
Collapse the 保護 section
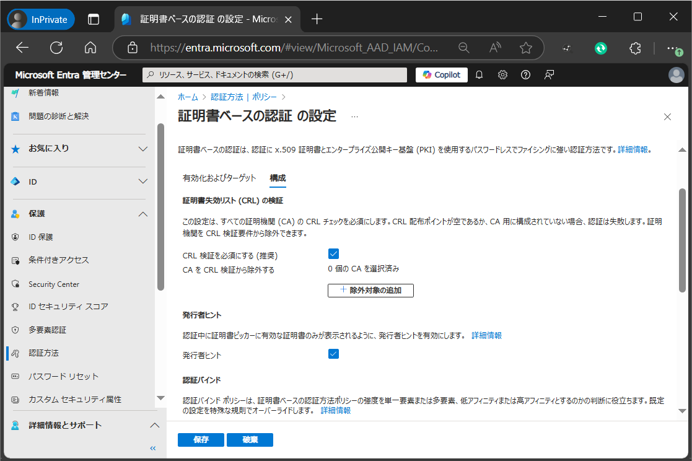(x=142, y=214)
